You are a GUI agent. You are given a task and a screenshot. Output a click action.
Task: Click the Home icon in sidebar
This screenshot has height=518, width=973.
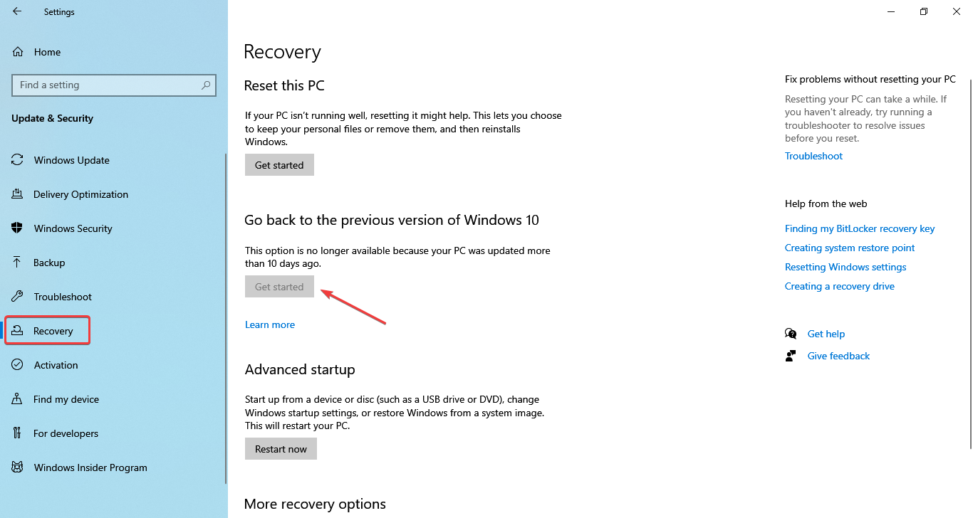click(19, 52)
